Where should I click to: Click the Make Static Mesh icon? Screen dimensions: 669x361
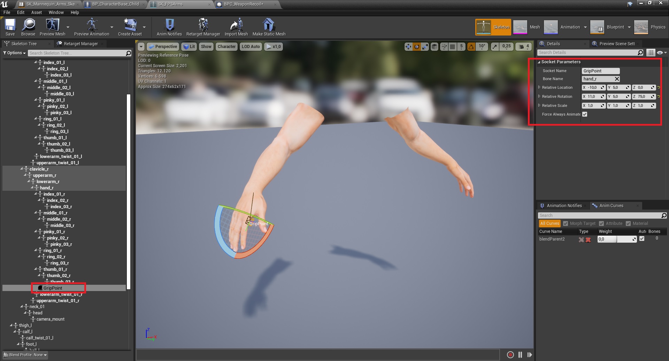click(269, 25)
